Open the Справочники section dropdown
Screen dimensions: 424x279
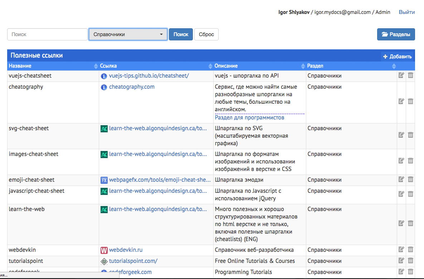[x=128, y=34]
